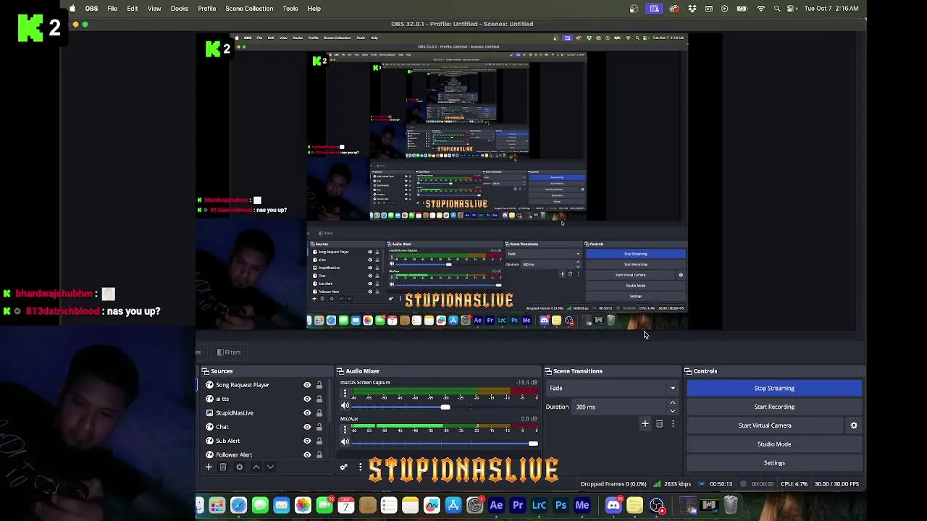Open the Scene Collection menu
Viewport: 927px width, 521px height.
pos(249,9)
